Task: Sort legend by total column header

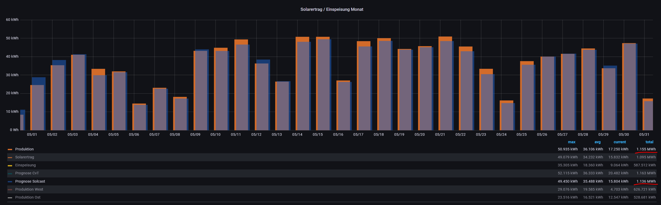Action: (649, 142)
